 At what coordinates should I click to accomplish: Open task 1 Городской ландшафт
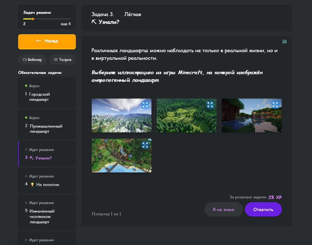point(47,93)
